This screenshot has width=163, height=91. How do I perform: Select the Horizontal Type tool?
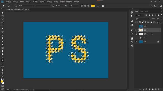[x=2, y=60]
